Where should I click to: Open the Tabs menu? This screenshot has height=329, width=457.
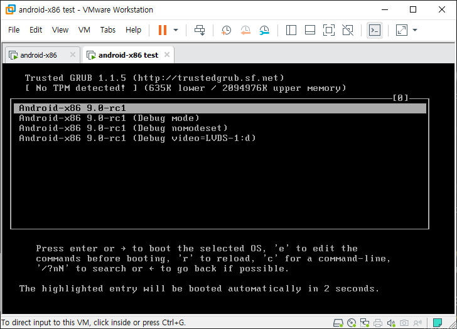pyautogui.click(x=108, y=29)
